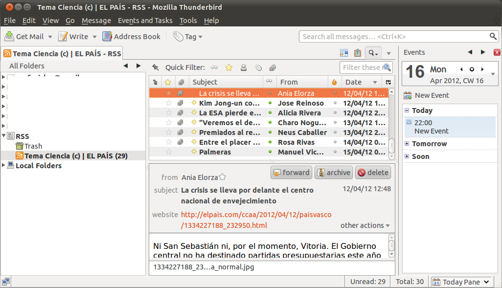Image resolution: width=502 pixels, height=288 pixels.
Task: Open the Events and Tasks menu
Action: 145,21
